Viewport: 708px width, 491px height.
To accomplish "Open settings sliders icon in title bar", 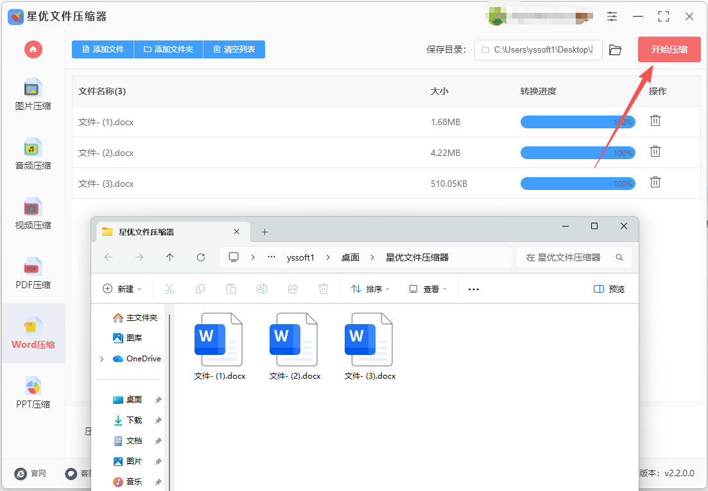I will [x=612, y=17].
